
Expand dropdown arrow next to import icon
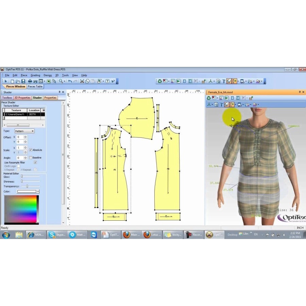[103, 81]
